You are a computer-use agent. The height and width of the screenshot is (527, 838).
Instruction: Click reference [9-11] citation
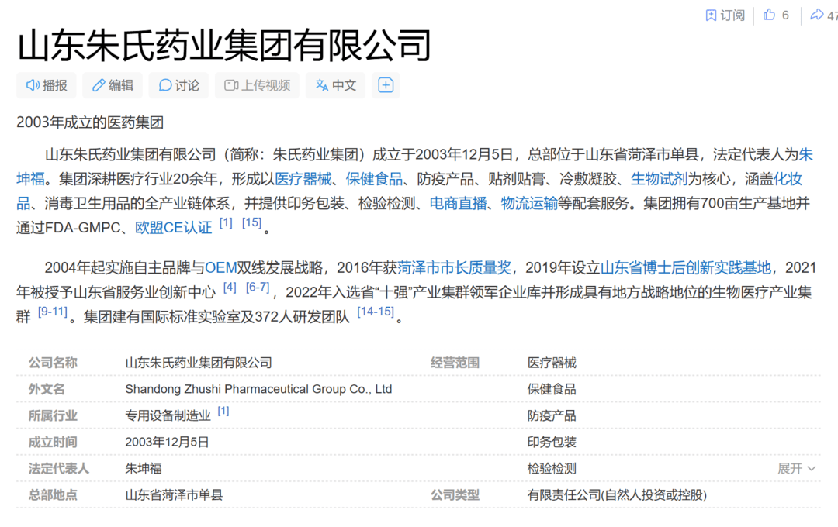[53, 312]
